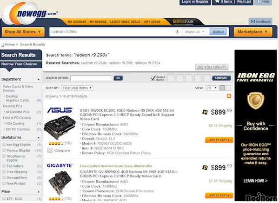279x203 pixels.
Task: Click the Newegg logo
Action: pos(29,13)
